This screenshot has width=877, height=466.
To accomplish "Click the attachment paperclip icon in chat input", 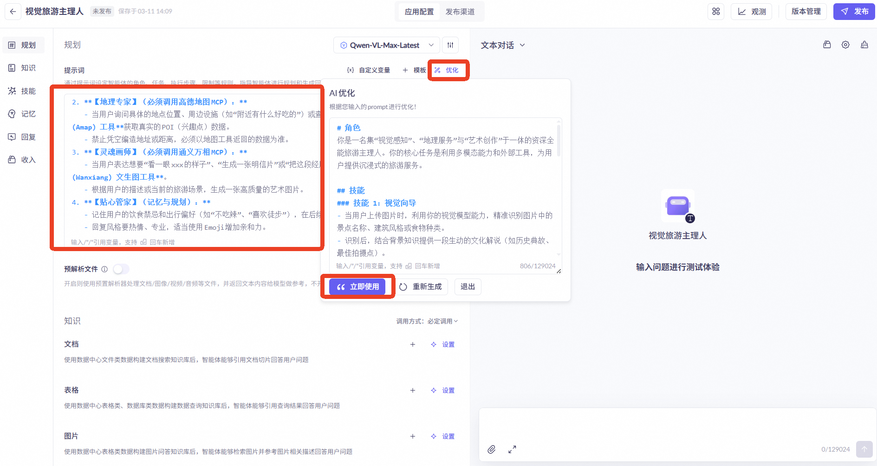I will tap(492, 449).
